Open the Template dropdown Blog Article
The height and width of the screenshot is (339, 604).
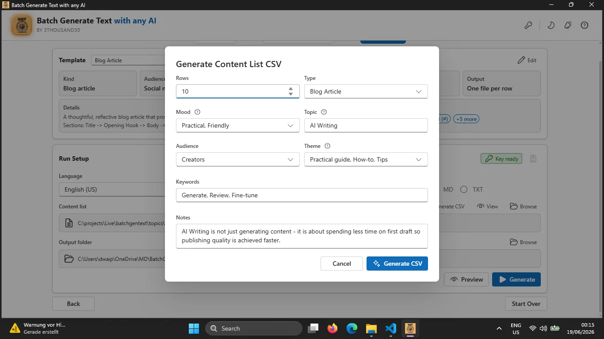[128, 60]
